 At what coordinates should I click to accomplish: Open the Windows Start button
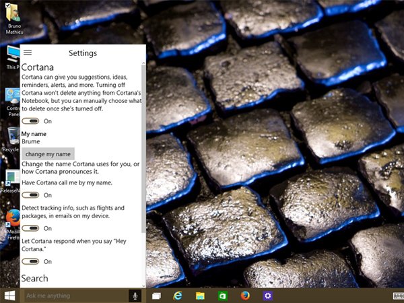tap(10, 296)
